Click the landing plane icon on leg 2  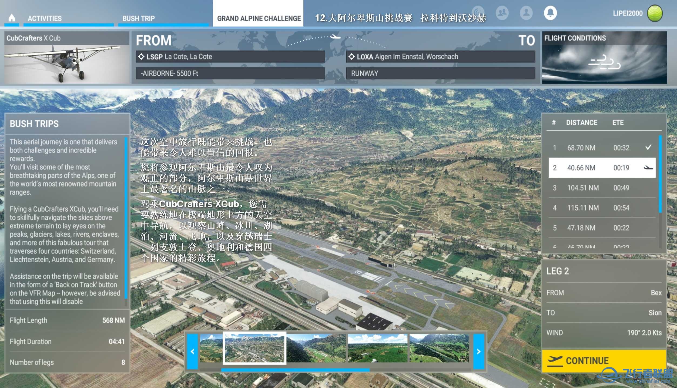point(648,168)
